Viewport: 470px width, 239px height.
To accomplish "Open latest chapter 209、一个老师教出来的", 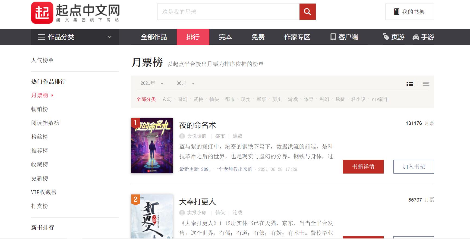I will [x=216, y=169].
